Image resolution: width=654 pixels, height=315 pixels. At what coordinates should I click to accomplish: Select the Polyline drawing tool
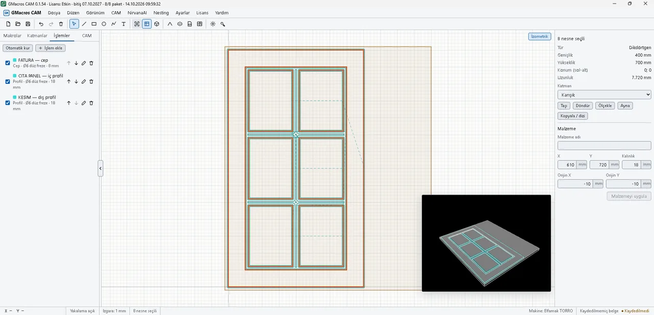tap(113, 24)
